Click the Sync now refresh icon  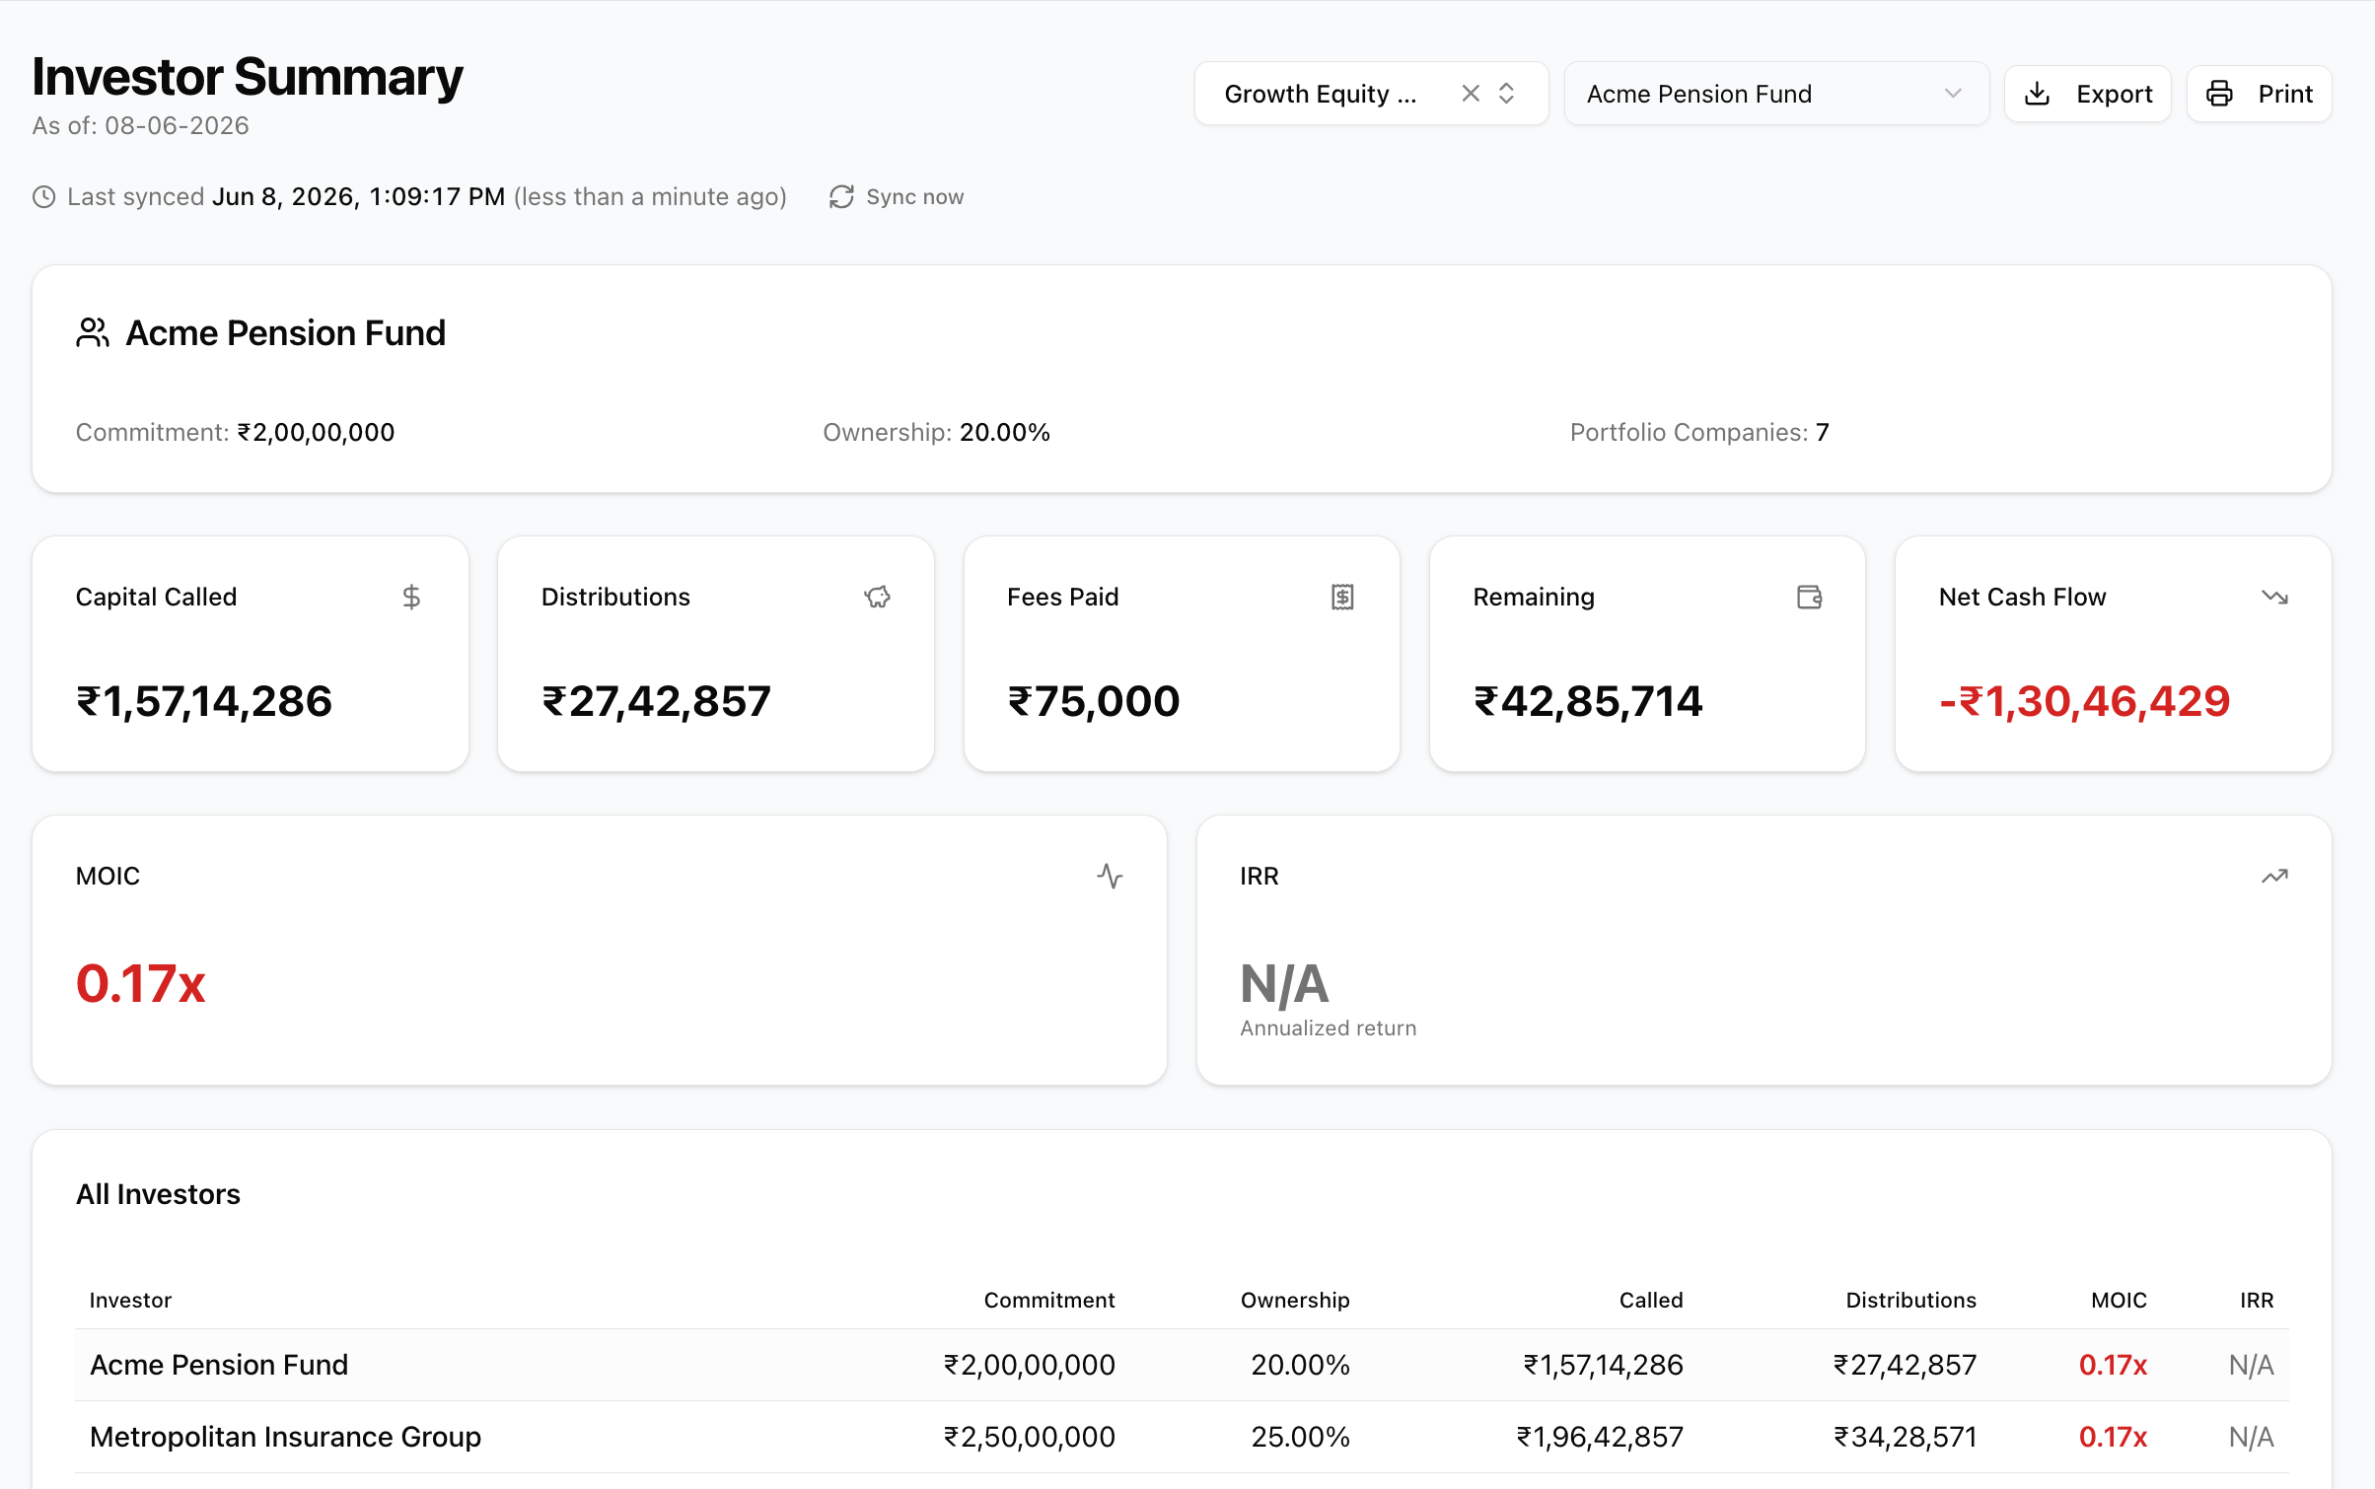(x=841, y=197)
